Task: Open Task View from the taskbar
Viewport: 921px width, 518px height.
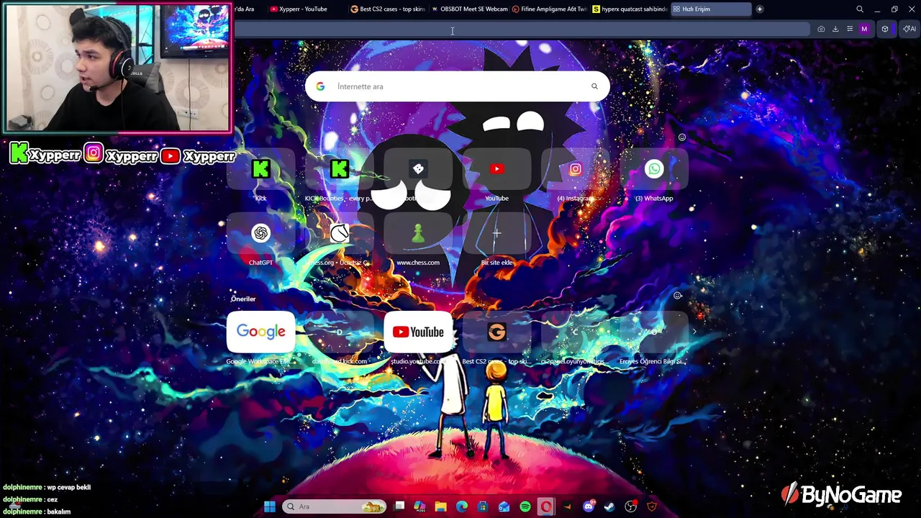Action: [x=399, y=506]
